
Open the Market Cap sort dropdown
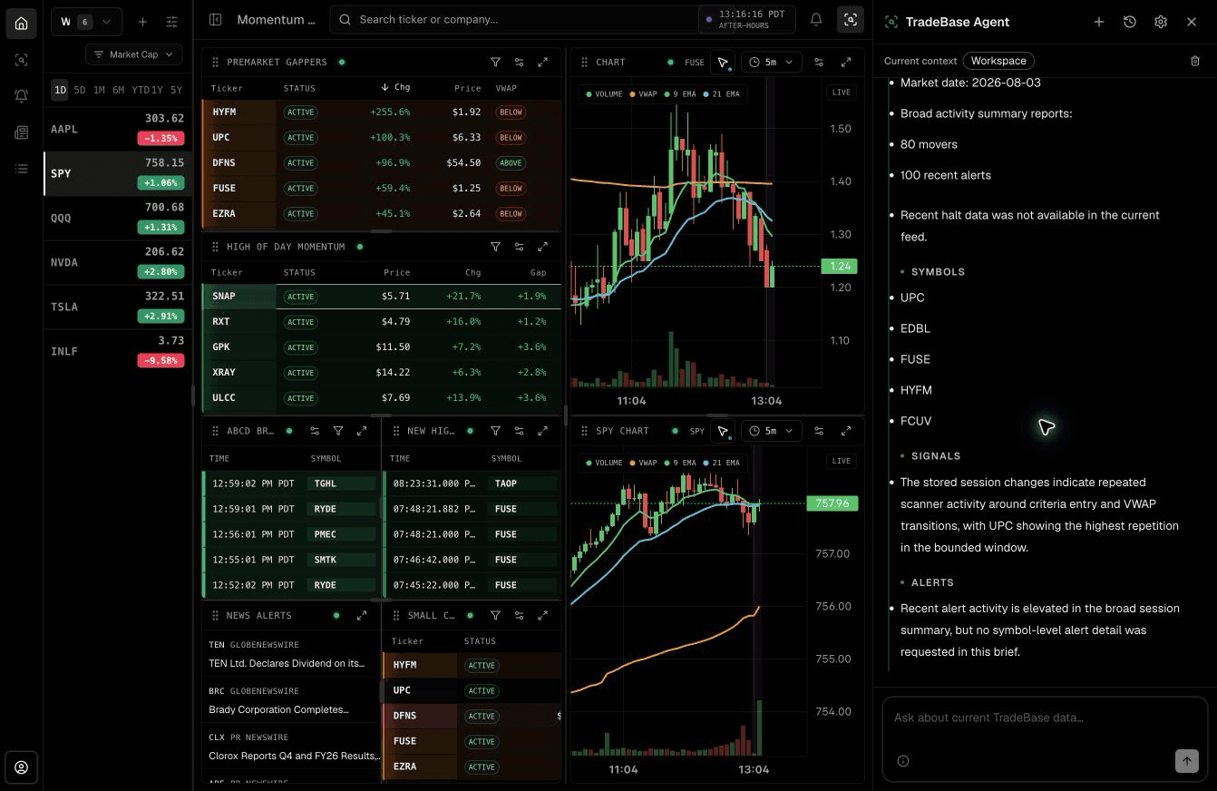(133, 54)
